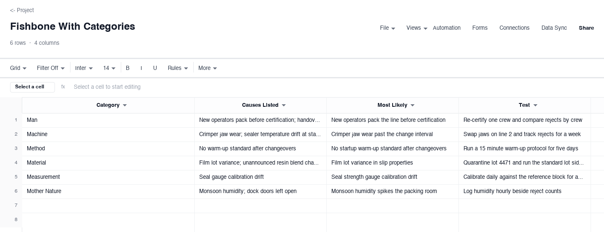
Task: Open the More dropdown in toolbar
Action: pyautogui.click(x=208, y=68)
